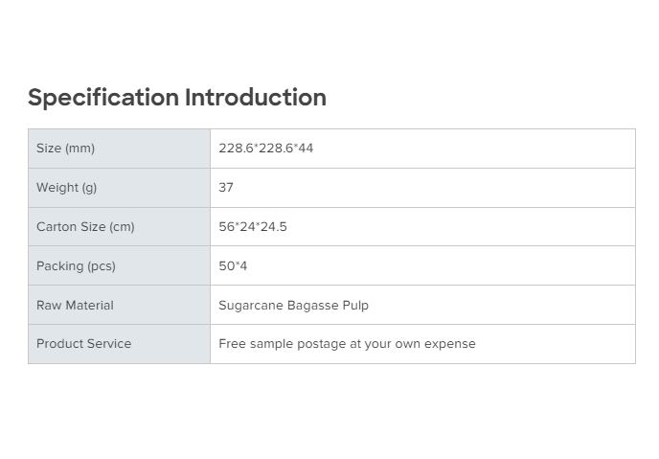This screenshot has width=659, height=459.
Task: Click the carton size value 56*24*24.5
Action: tap(253, 227)
